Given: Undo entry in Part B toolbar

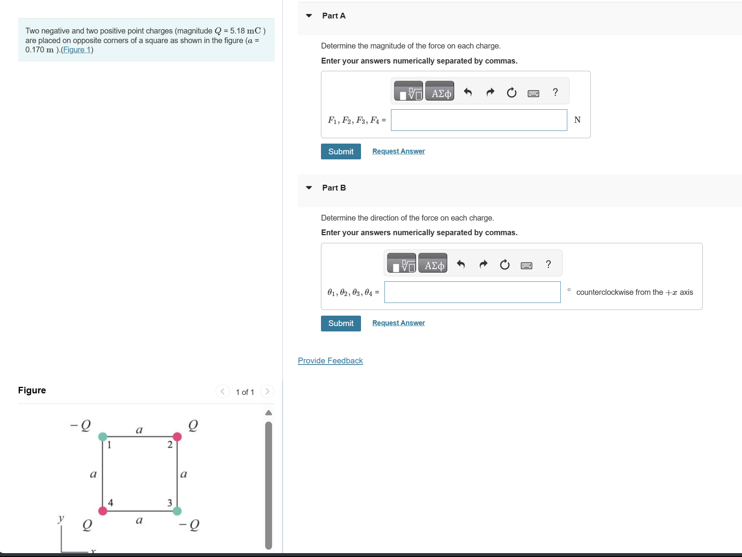Looking at the screenshot, I should click(x=461, y=264).
